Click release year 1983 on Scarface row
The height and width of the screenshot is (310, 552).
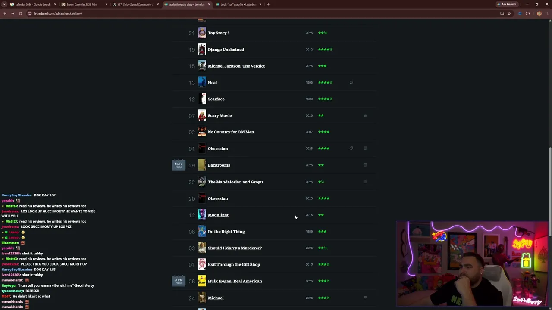pos(309,99)
